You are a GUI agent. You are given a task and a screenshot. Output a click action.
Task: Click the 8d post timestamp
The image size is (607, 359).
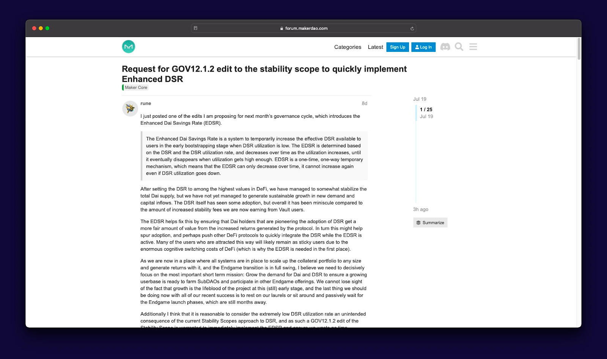click(x=365, y=103)
